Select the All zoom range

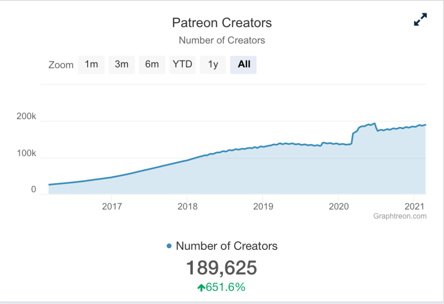click(243, 65)
